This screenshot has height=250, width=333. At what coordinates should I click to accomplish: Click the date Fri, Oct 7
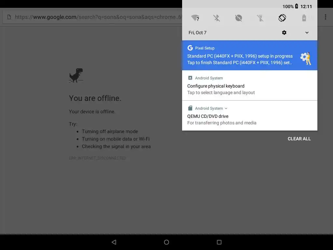pyautogui.click(x=197, y=33)
